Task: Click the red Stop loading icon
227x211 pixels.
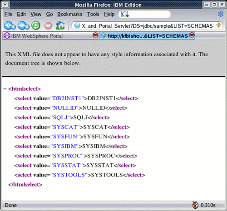Action: pos(48,25)
